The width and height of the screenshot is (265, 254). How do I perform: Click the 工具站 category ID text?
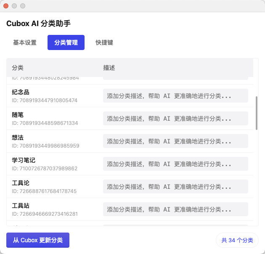tap(45, 214)
